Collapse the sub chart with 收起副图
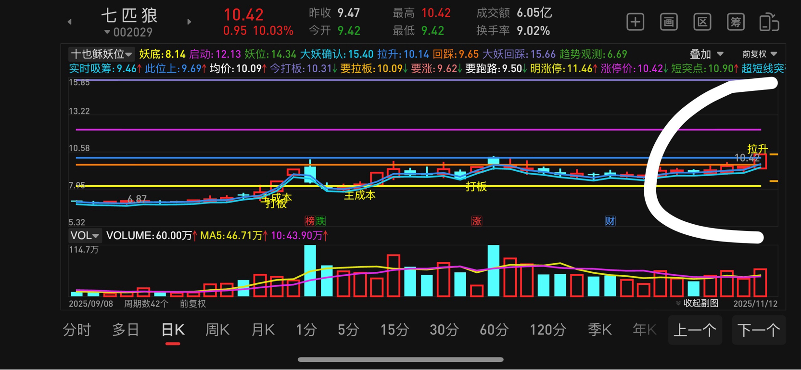Viewport: 801px width, 370px height. point(697,303)
